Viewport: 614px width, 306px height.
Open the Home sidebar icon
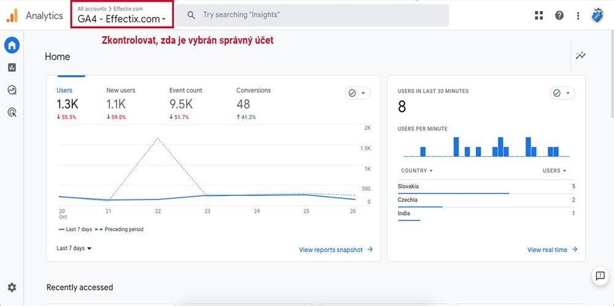coord(12,46)
